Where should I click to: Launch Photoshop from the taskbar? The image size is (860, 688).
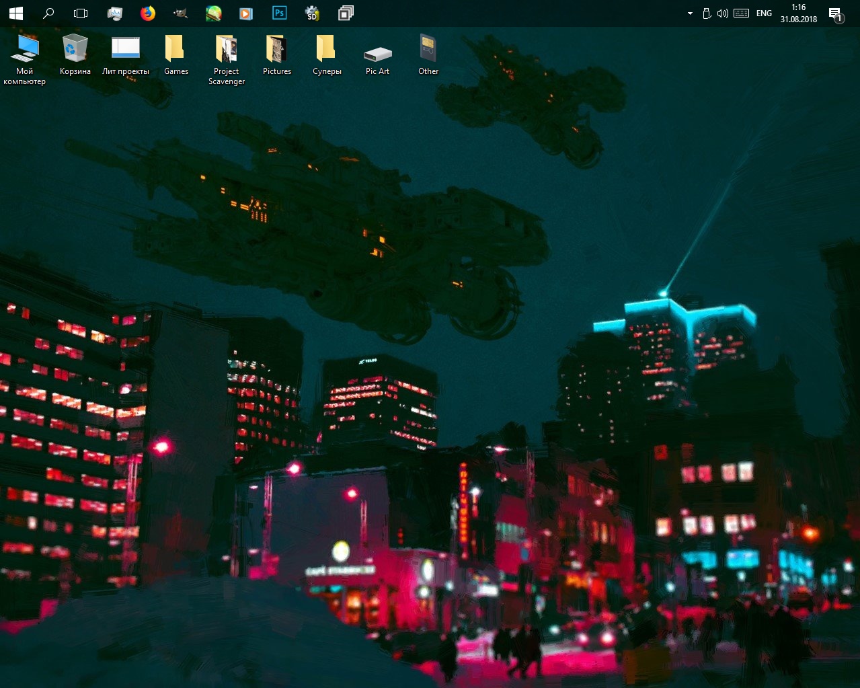(279, 13)
